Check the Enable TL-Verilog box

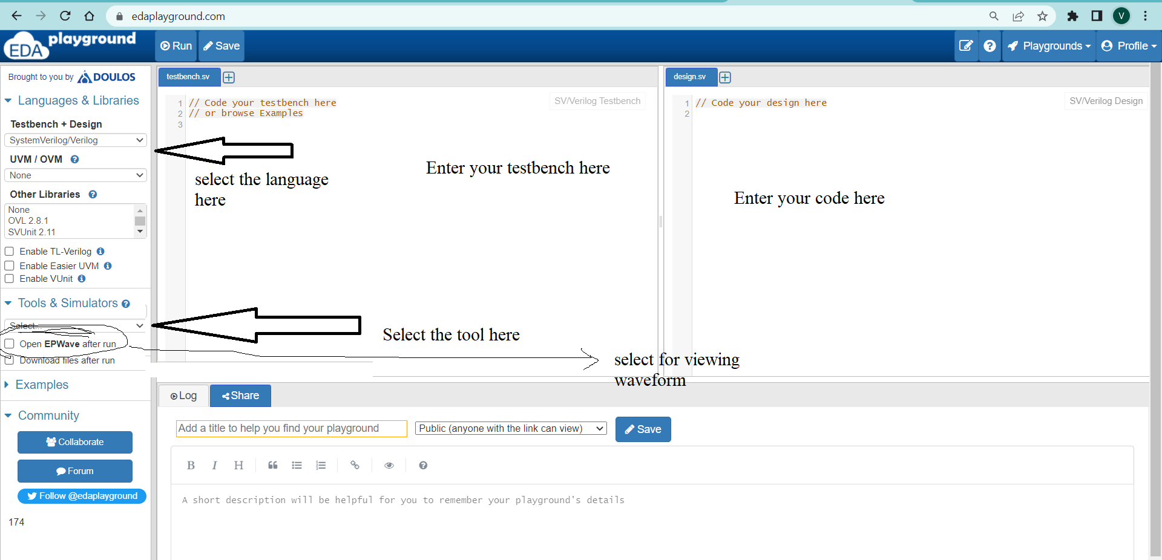[x=9, y=251]
